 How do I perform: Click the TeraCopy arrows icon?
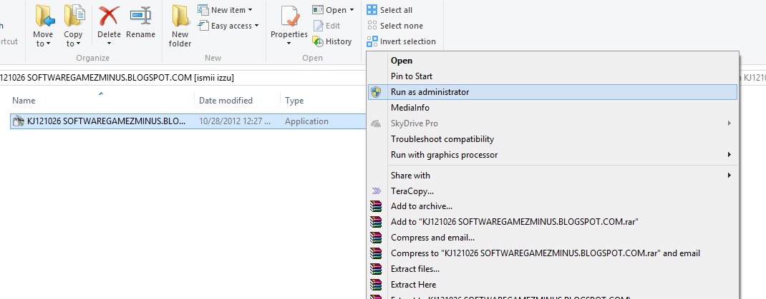pos(376,191)
